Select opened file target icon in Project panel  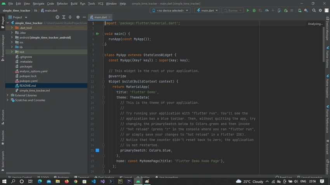[x=57, y=17]
